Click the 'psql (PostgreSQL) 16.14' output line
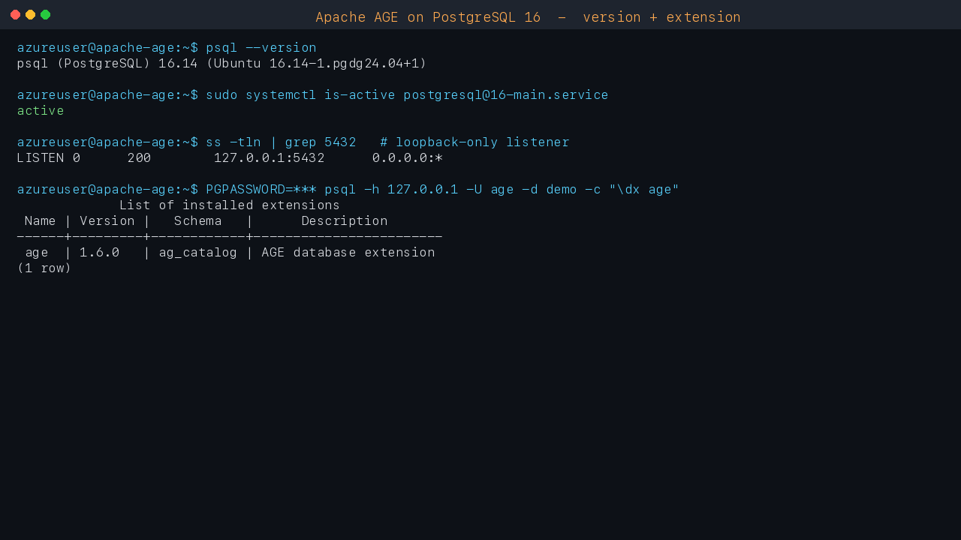This screenshot has width=961, height=540. coord(221,64)
